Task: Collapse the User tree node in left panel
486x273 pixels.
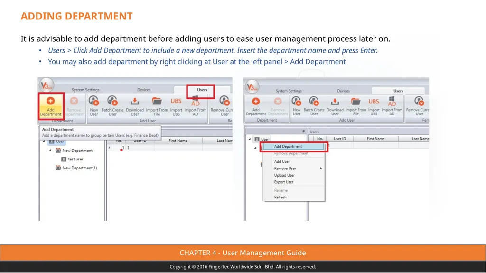Action: click(x=44, y=141)
